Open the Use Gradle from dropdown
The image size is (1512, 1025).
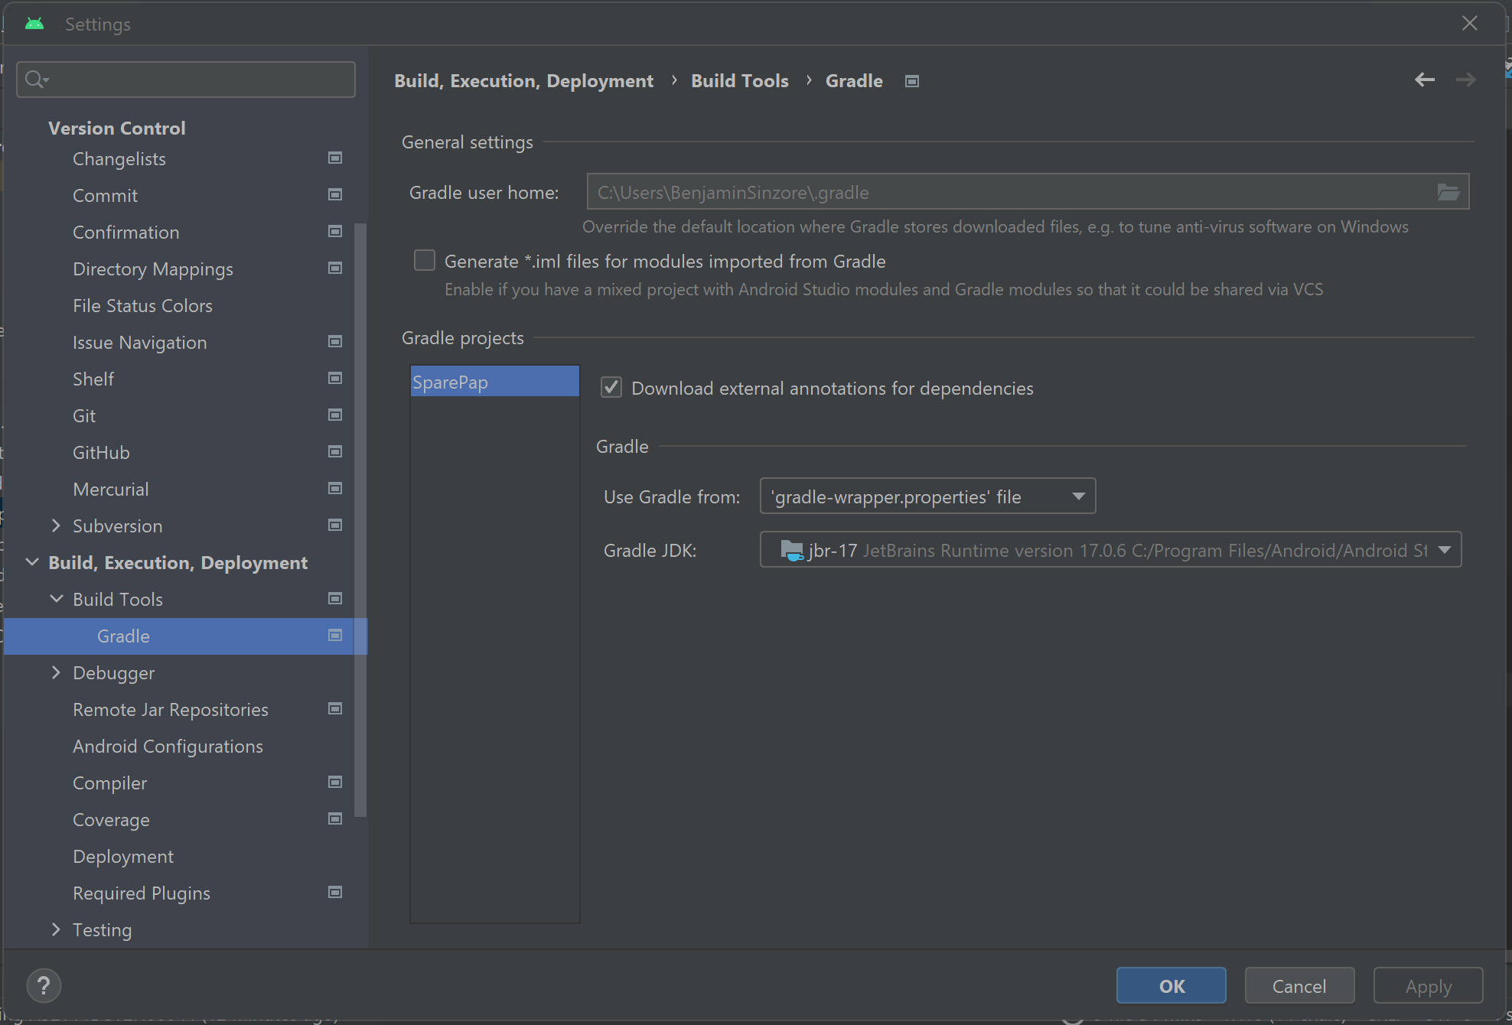(x=927, y=496)
